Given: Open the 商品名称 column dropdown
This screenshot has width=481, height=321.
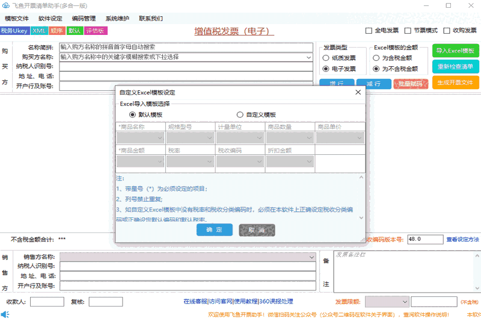Looking at the screenshot, I should (x=141, y=138).
